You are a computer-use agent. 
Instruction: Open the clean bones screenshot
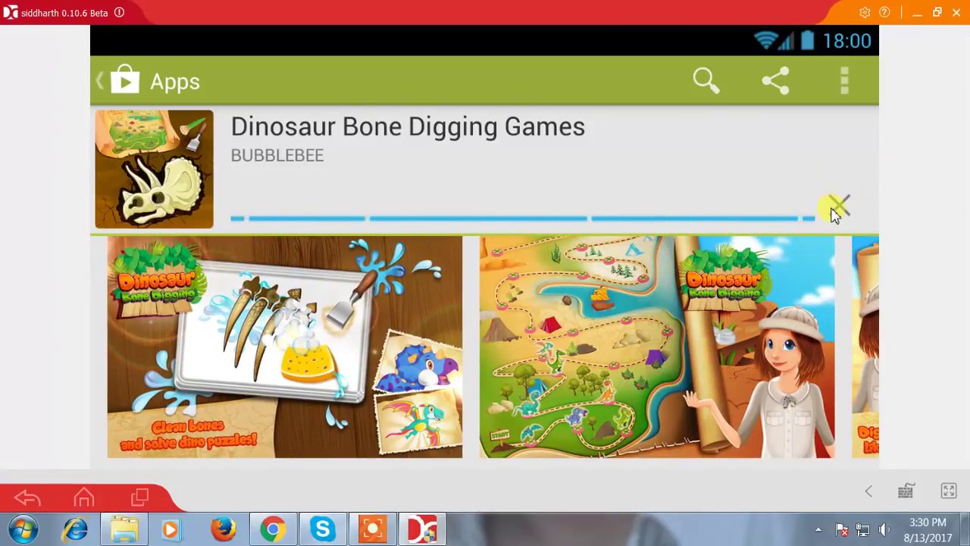coord(284,347)
